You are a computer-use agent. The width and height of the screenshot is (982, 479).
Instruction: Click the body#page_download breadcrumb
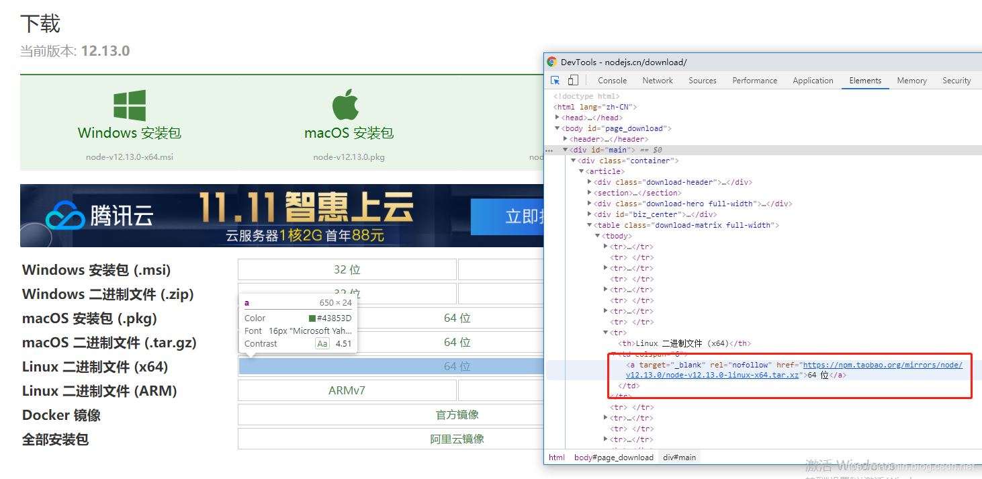(613, 458)
